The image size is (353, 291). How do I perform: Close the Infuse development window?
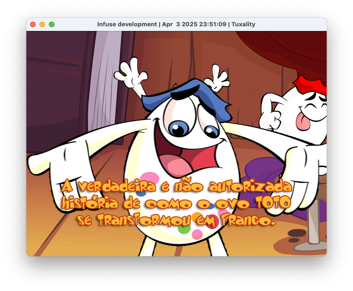pos(33,24)
